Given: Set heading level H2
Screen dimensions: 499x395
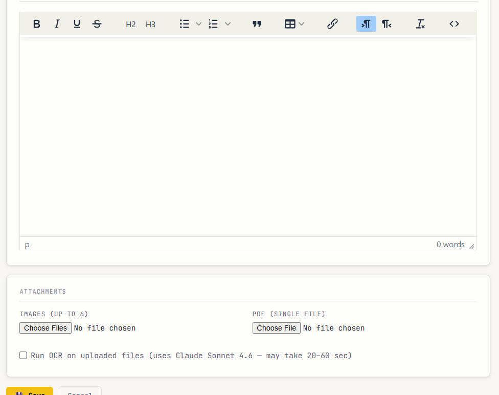Looking at the screenshot, I should 131,24.
